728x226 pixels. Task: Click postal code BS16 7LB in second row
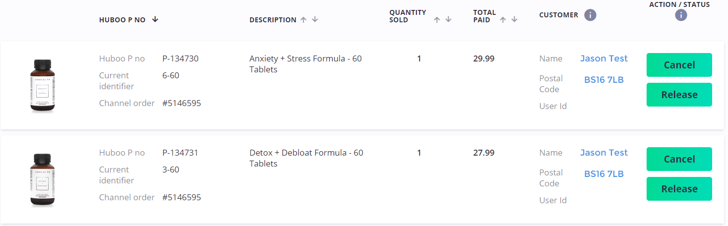pos(603,174)
